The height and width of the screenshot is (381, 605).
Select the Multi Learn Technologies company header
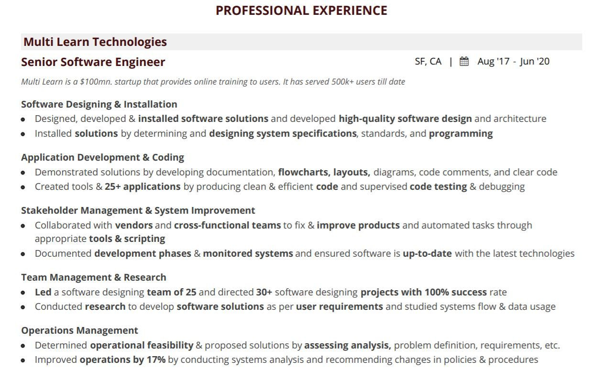point(95,42)
